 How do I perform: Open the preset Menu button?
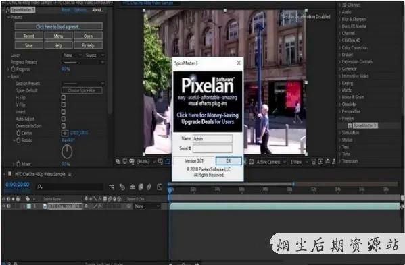tap(58, 36)
